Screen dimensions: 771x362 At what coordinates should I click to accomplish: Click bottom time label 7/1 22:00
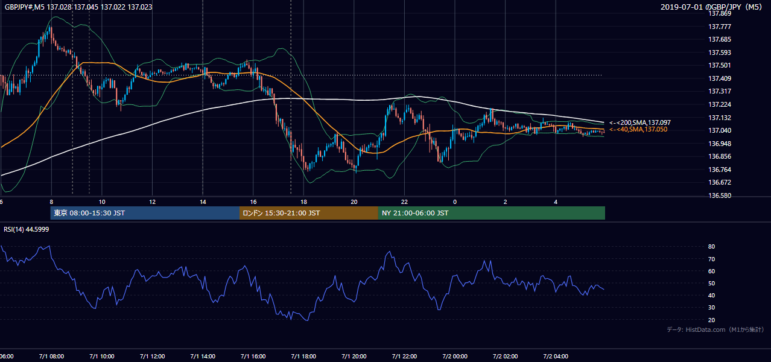405,357
